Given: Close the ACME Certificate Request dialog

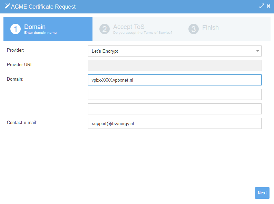Looking at the screenshot, I should click(268, 6).
